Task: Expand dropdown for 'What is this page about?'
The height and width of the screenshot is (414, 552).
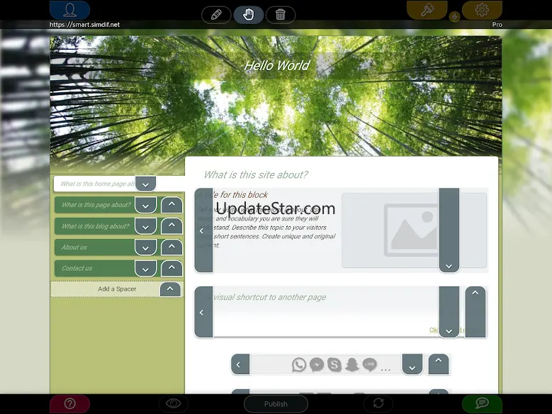Action: tap(145, 206)
